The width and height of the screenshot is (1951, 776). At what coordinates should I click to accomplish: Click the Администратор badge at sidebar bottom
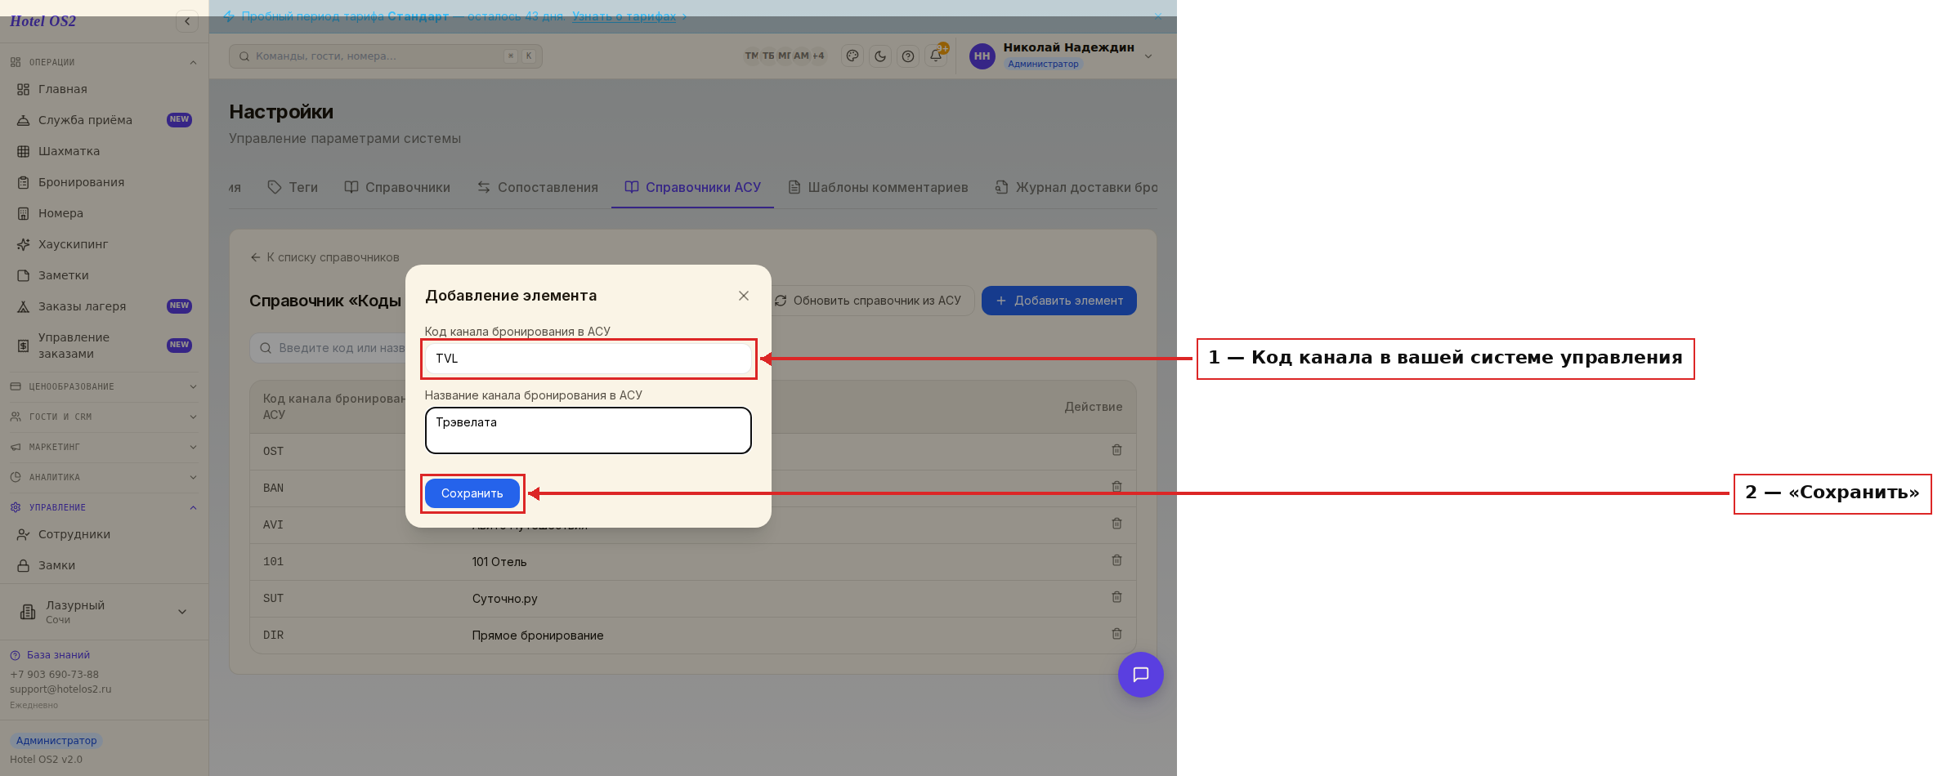(56, 741)
